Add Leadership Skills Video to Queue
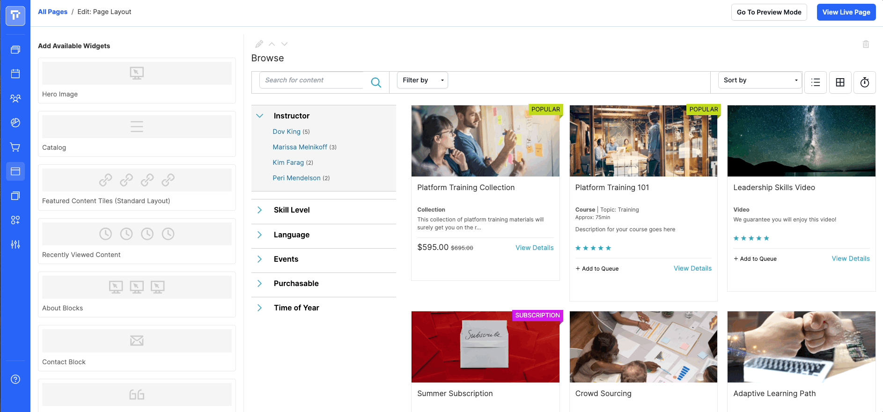The width and height of the screenshot is (883, 412). 755,259
